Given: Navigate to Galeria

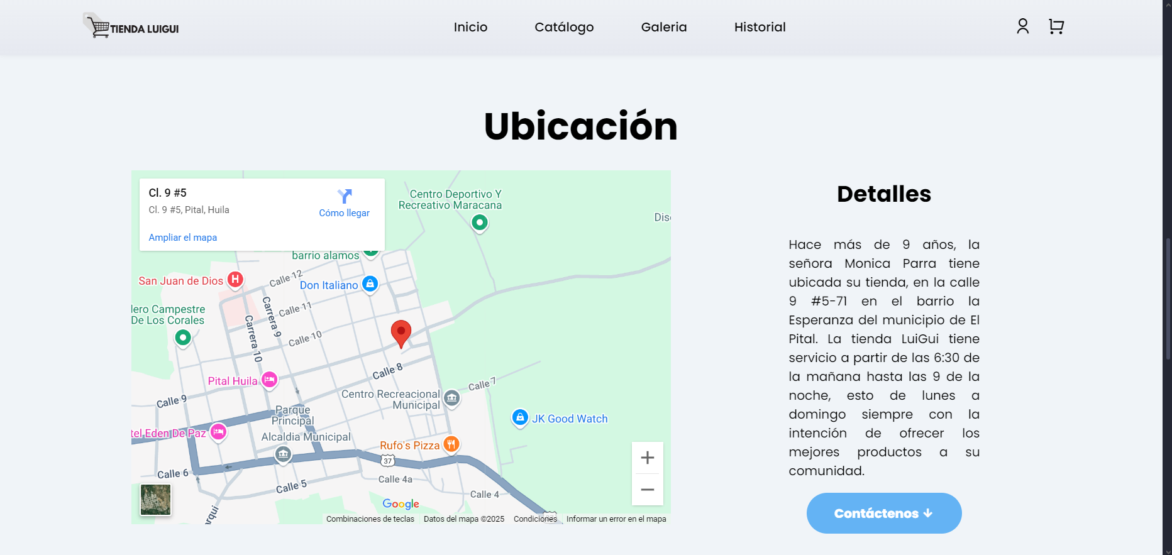Looking at the screenshot, I should [x=663, y=27].
